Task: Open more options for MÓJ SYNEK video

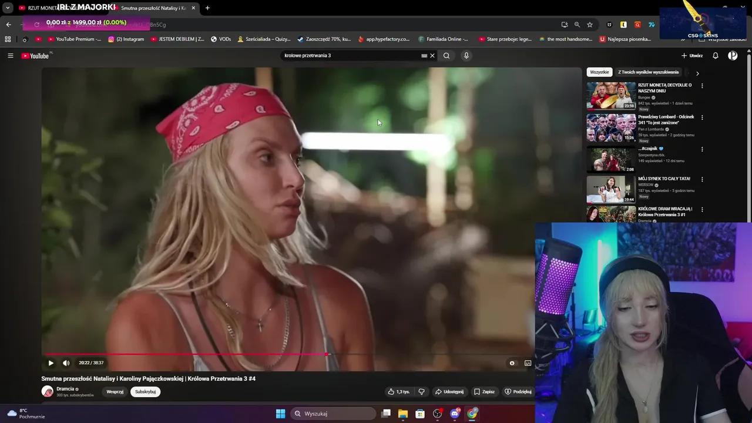Action: click(702, 179)
